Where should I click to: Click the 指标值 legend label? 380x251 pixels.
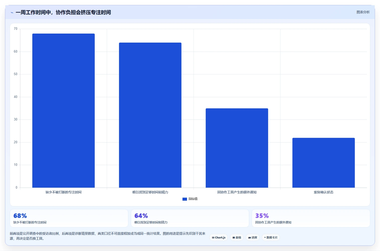193,199
